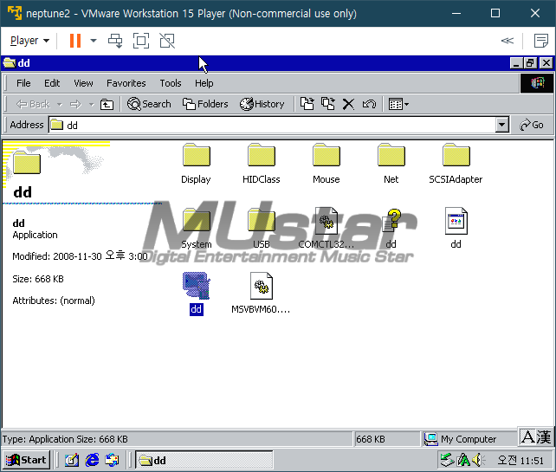Click the Forward arrow button
This screenshot has width=556, height=472.
click(x=75, y=104)
